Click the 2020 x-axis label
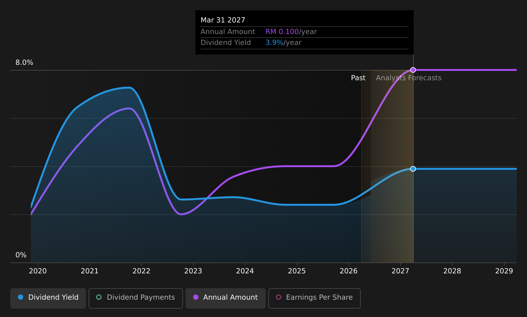 (38, 271)
